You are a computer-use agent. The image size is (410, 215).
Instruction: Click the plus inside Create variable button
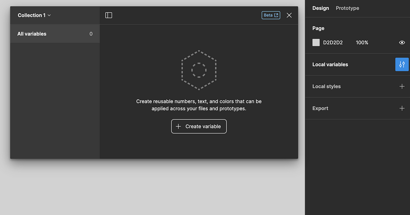click(x=178, y=126)
